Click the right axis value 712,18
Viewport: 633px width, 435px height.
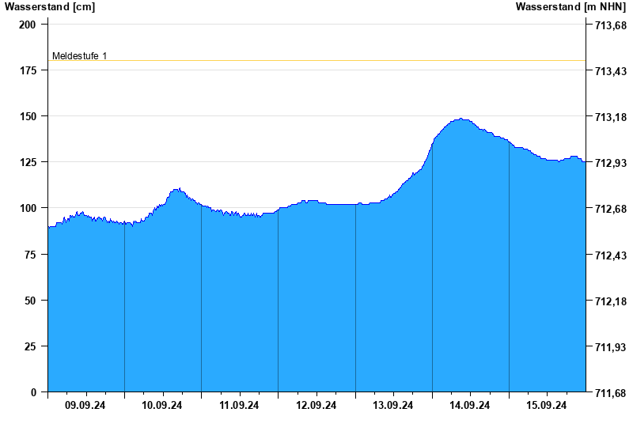coord(611,301)
